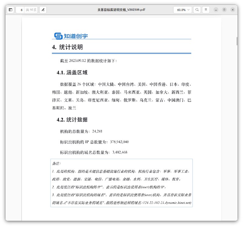The width and height of the screenshot is (243, 227).
Task: Select the subsection heading 4.2. 统计数据
Action: tap(72, 119)
